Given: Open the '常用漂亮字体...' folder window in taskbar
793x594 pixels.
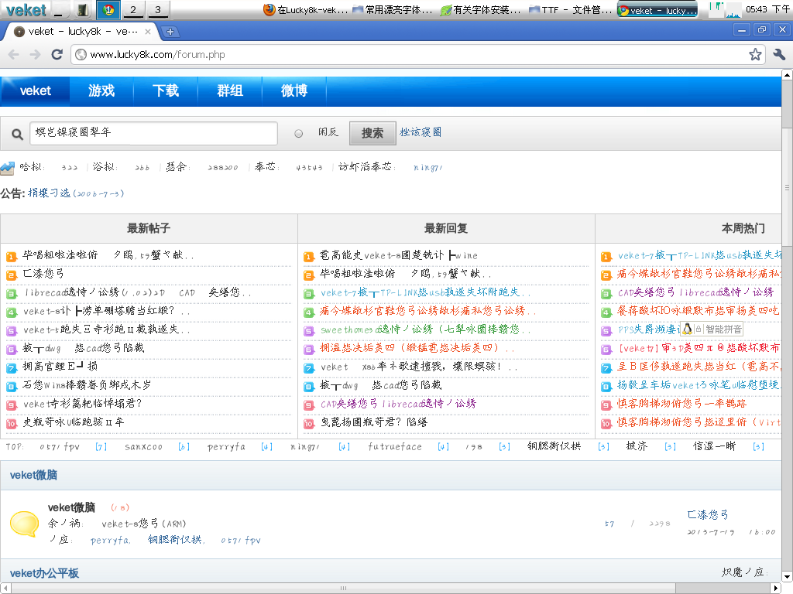Looking at the screenshot, I should 393,9.
